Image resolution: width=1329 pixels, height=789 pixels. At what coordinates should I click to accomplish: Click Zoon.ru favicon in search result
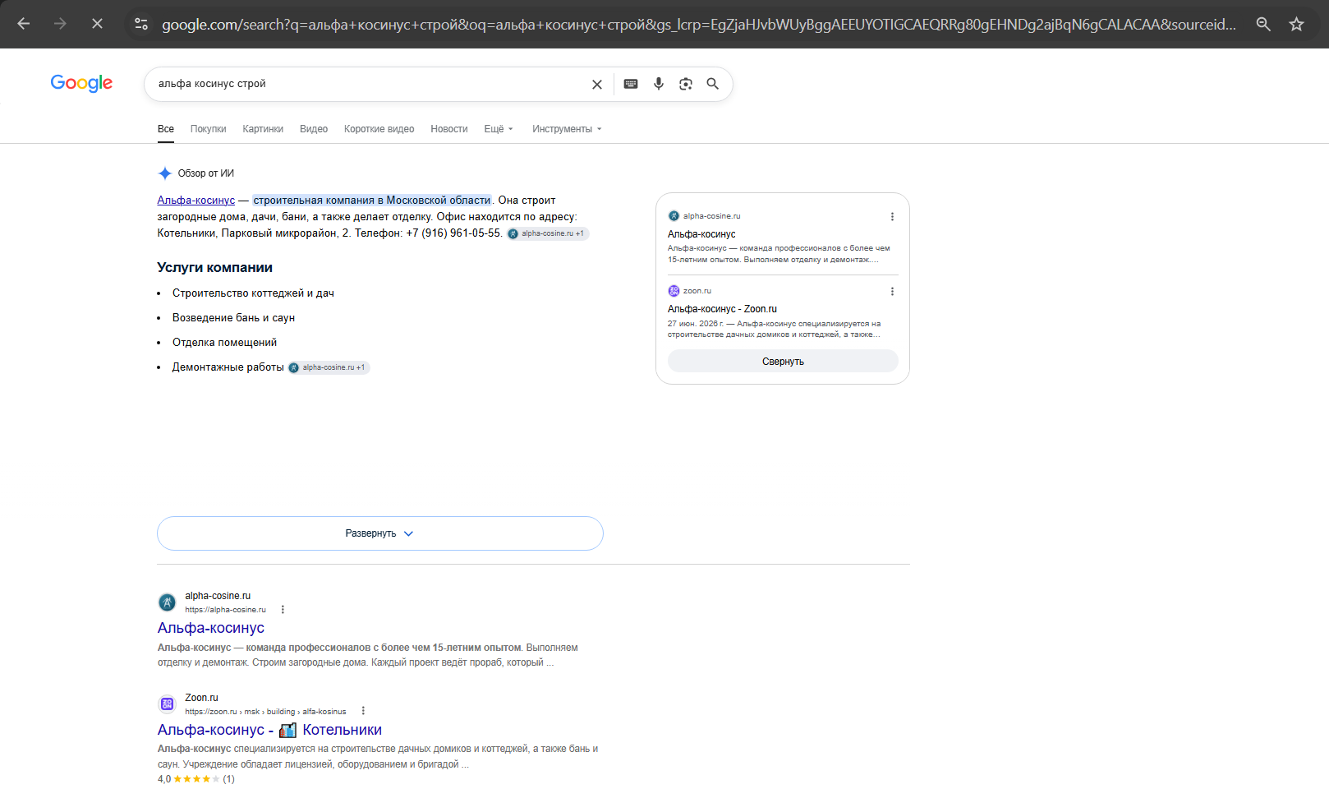click(x=167, y=704)
